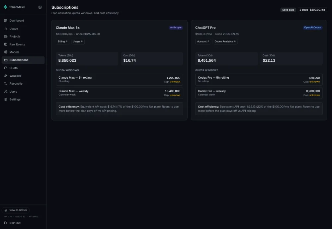Click the Subscriptions page heading
Screen dimensions: 332x229
tap(65, 7)
